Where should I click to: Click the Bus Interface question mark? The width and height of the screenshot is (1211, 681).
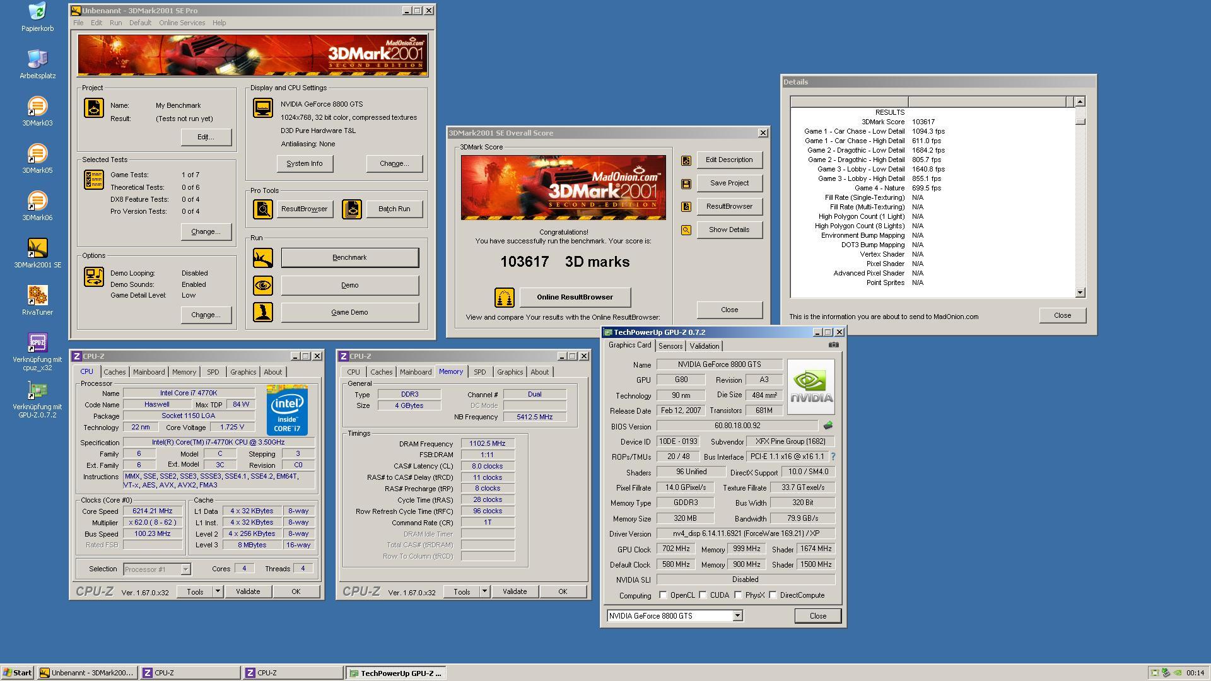pyautogui.click(x=833, y=457)
